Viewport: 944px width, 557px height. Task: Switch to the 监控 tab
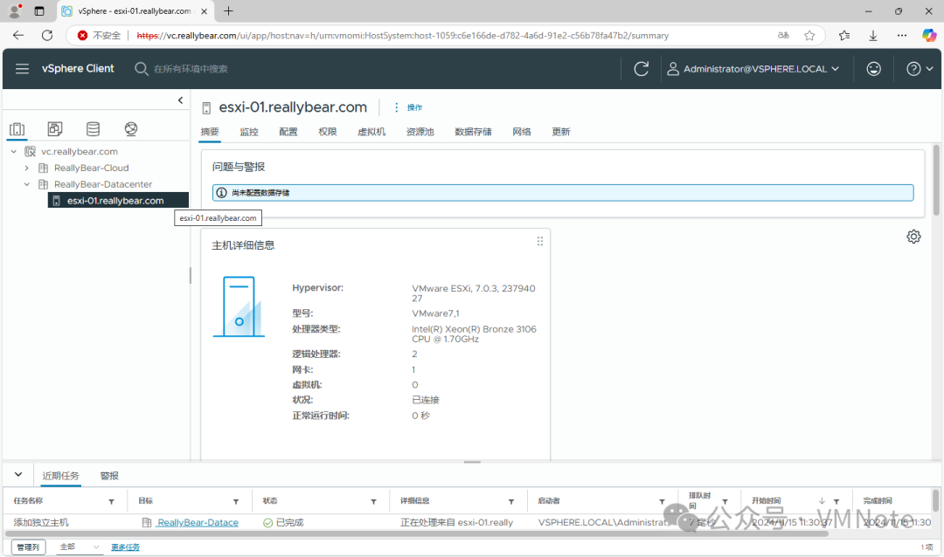click(248, 132)
